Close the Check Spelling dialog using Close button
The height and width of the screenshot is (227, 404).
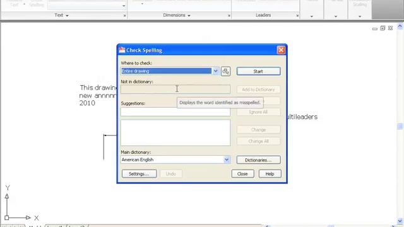pyautogui.click(x=242, y=174)
